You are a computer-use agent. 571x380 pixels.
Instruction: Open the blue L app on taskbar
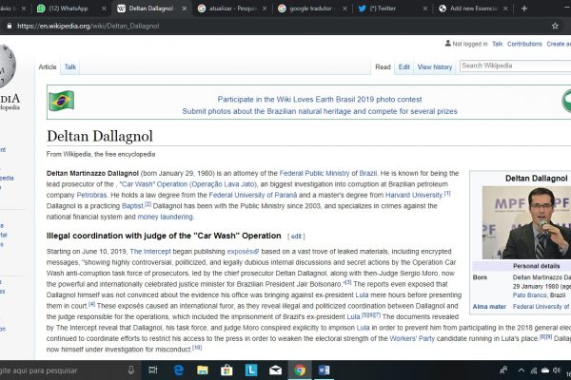pos(251,370)
